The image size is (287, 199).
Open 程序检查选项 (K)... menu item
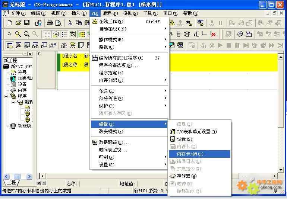[130, 65]
